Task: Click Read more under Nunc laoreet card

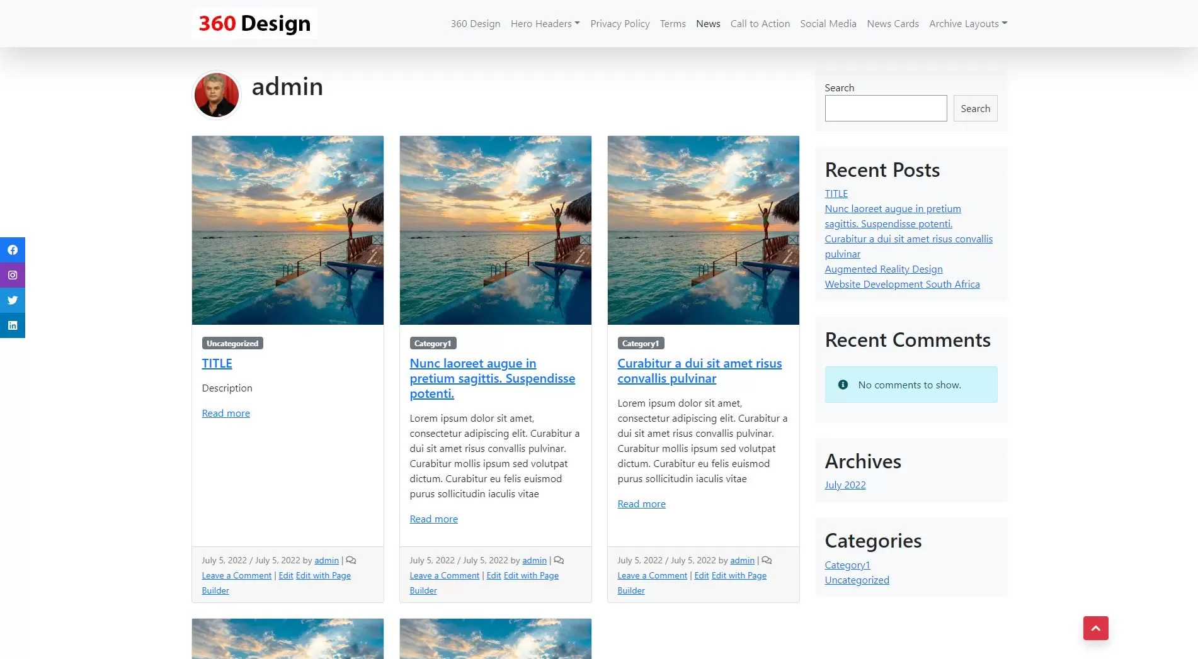Action: click(433, 519)
